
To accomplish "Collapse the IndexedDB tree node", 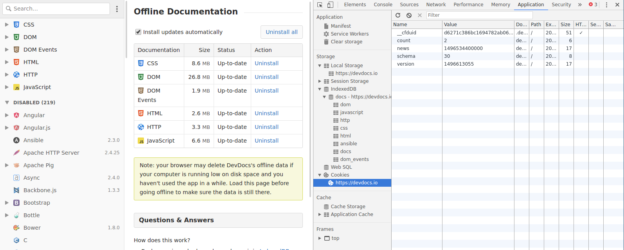I will pyautogui.click(x=320, y=89).
